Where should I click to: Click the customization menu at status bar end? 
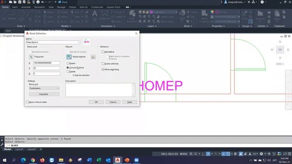(290, 154)
